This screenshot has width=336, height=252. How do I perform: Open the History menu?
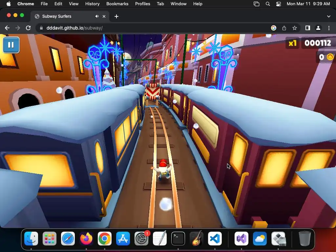(x=92, y=4)
